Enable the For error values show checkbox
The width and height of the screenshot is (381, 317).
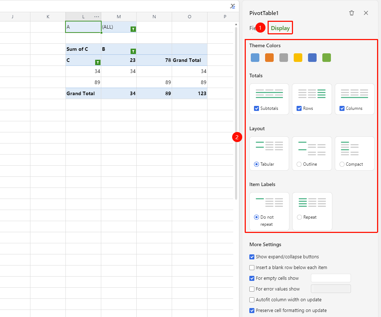(x=252, y=289)
